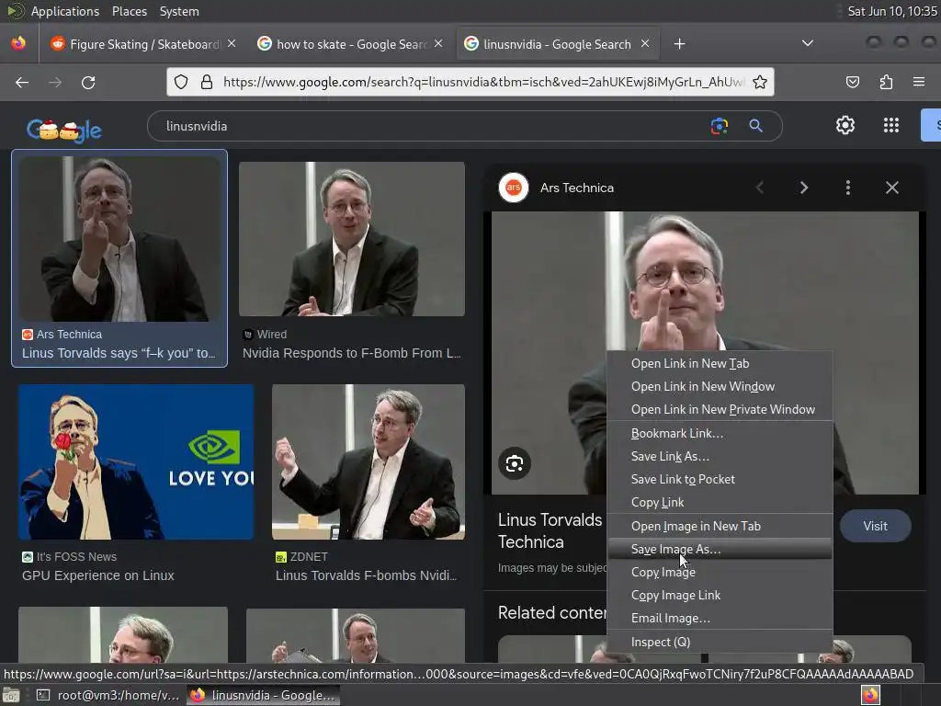Choose Copy Link from context menu
This screenshot has width=941, height=706.
click(x=720, y=503)
